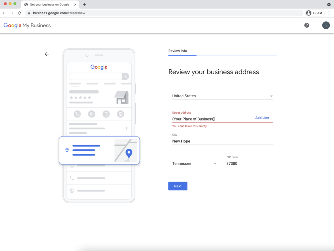Open a new browser tab
The height and width of the screenshot is (251, 334).
(x=84, y=5)
